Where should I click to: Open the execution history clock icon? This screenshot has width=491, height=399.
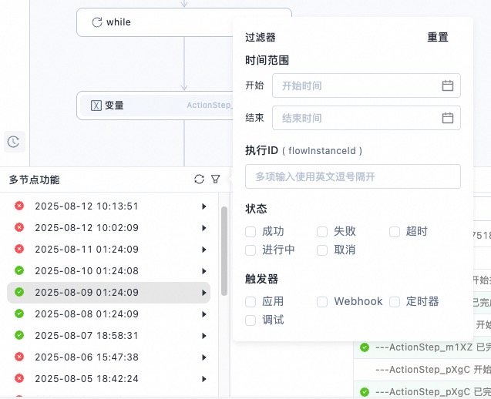coord(13,142)
